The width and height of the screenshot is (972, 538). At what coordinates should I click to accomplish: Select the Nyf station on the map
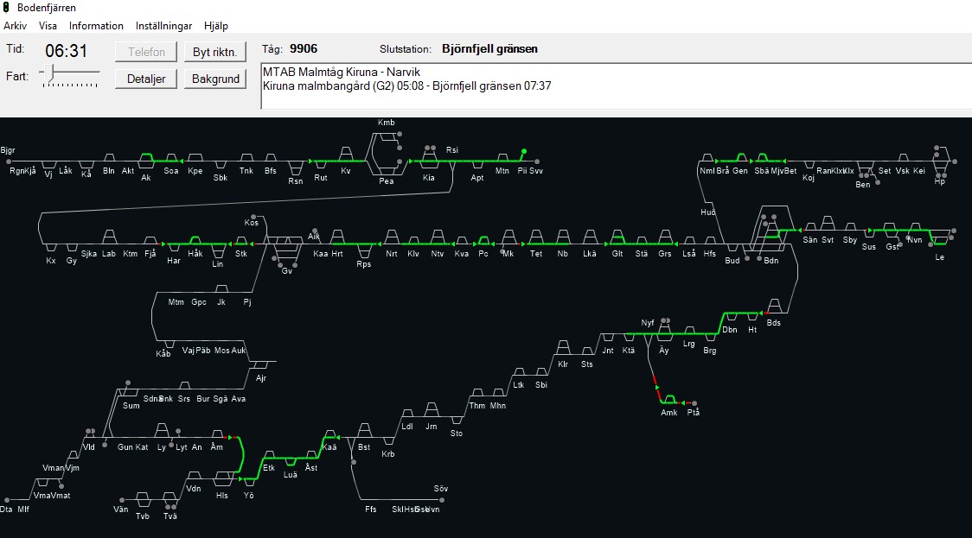(664, 321)
